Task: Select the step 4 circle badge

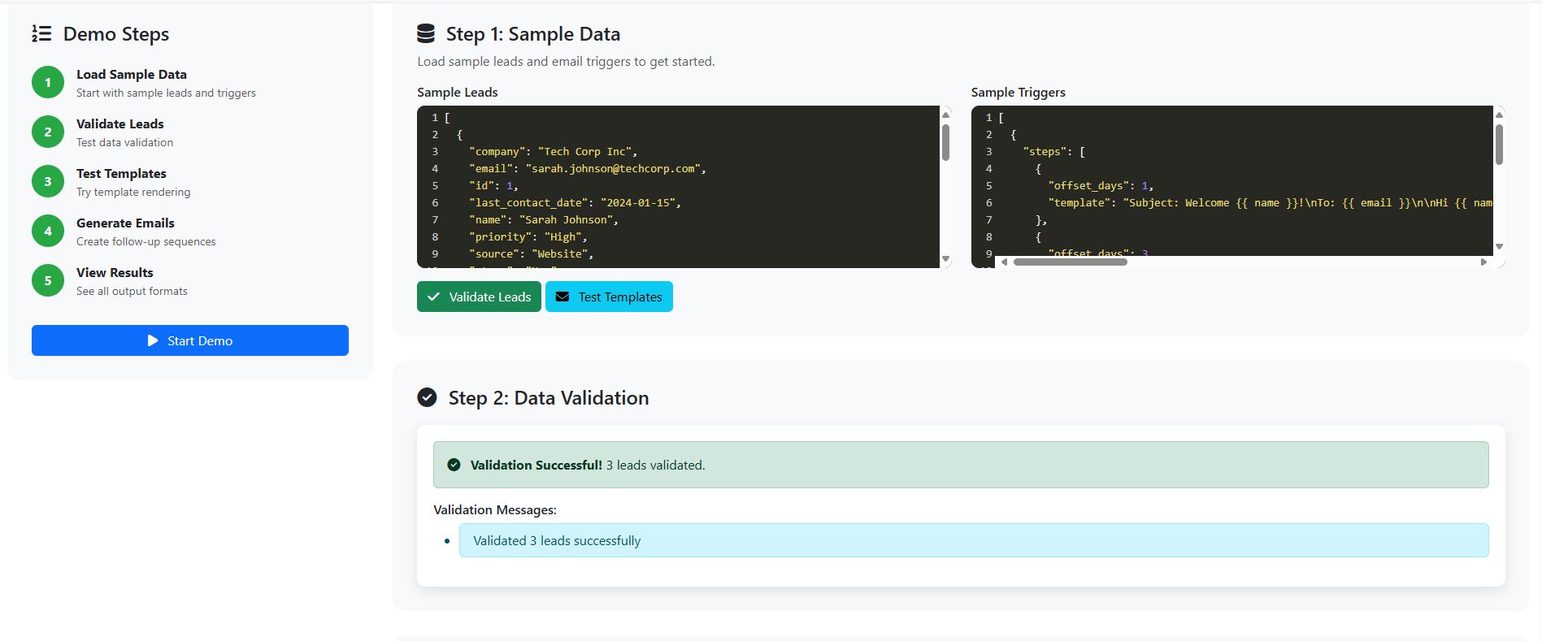Action: pos(48,231)
